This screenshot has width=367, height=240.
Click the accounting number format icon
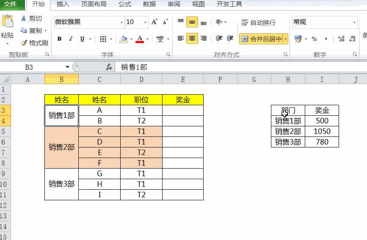[298, 39]
